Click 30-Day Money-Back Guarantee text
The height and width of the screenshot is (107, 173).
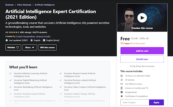pos(142,66)
